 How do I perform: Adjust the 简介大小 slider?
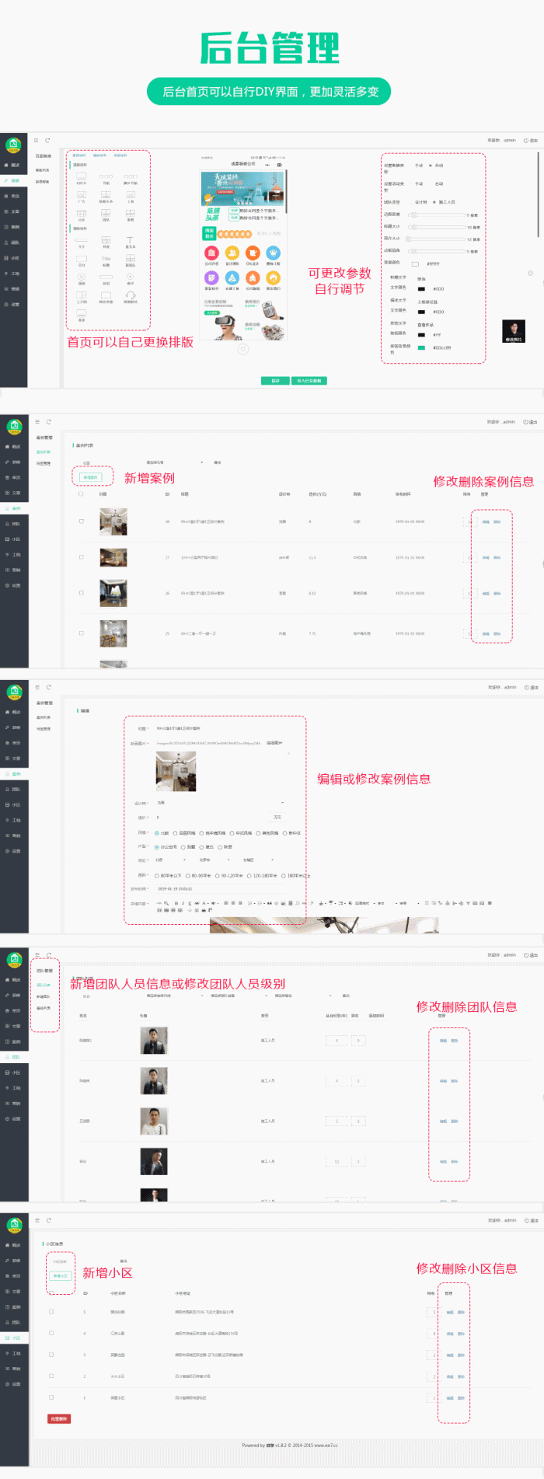(437, 239)
